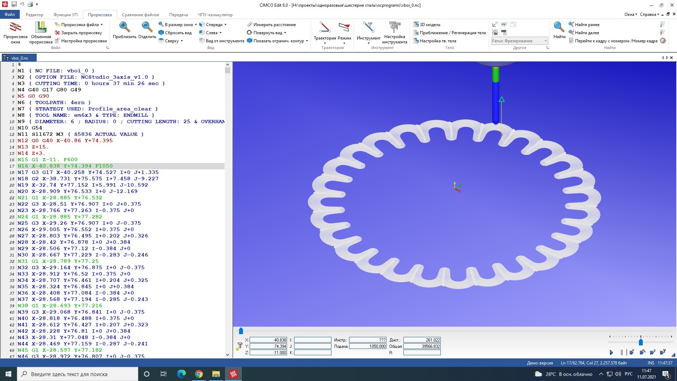Viewport: 677px width, 381px height.
Task: Switch to Сравнение файлов tab
Action: (140, 15)
